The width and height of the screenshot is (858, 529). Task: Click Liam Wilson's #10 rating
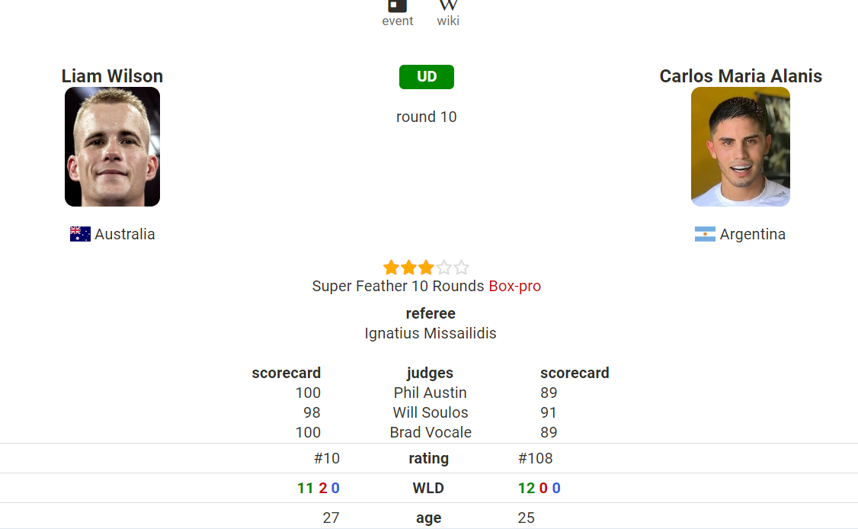pos(327,458)
